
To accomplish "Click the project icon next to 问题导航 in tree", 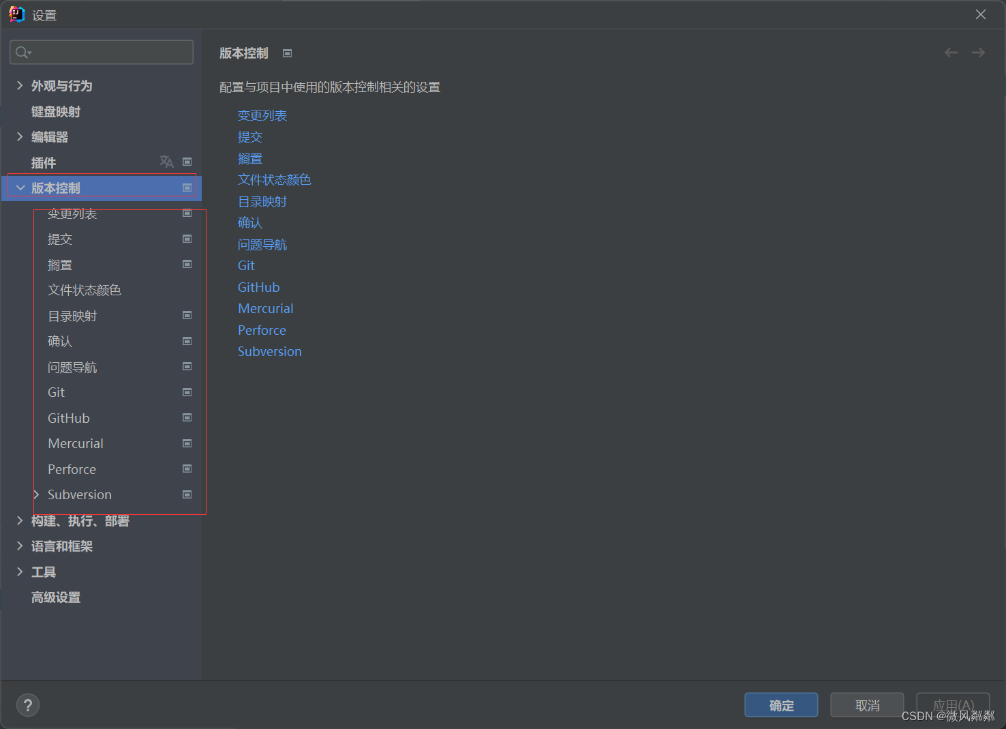I will pos(187,367).
